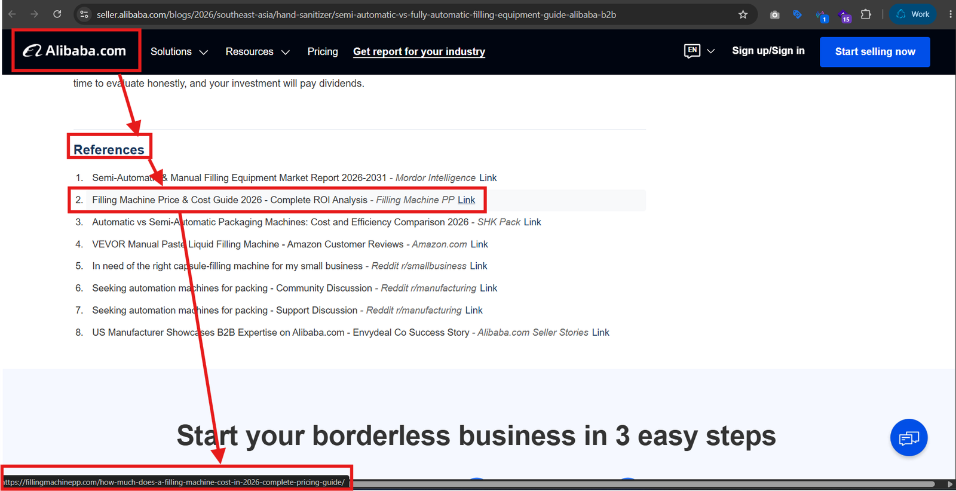Click the References heading

(109, 149)
